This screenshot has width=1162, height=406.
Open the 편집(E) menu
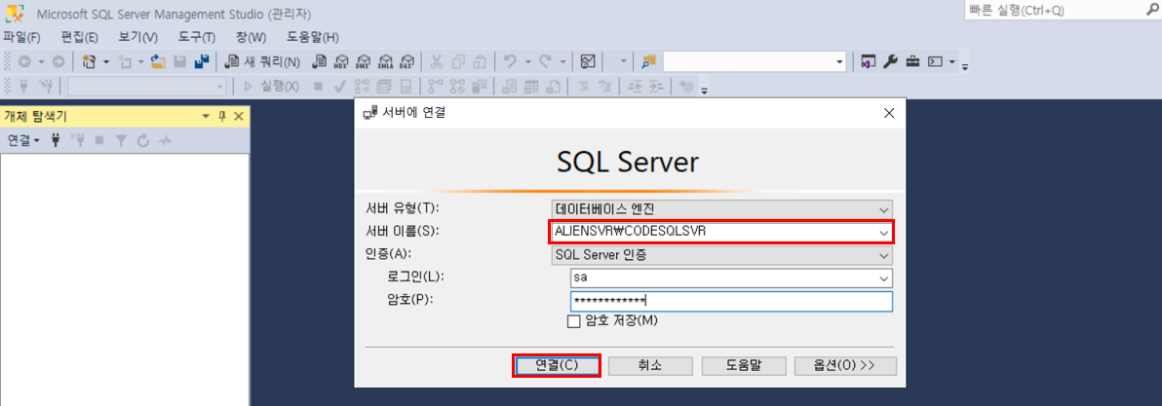click(80, 37)
